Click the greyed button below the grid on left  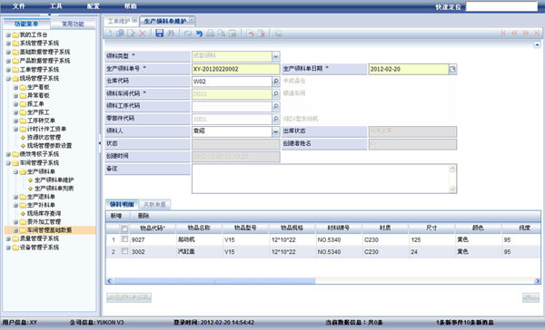click(129, 297)
